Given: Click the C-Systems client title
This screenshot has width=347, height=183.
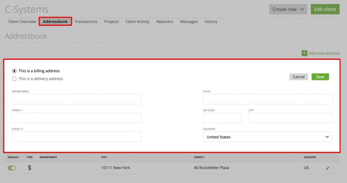Looking at the screenshot, I should [26, 9].
